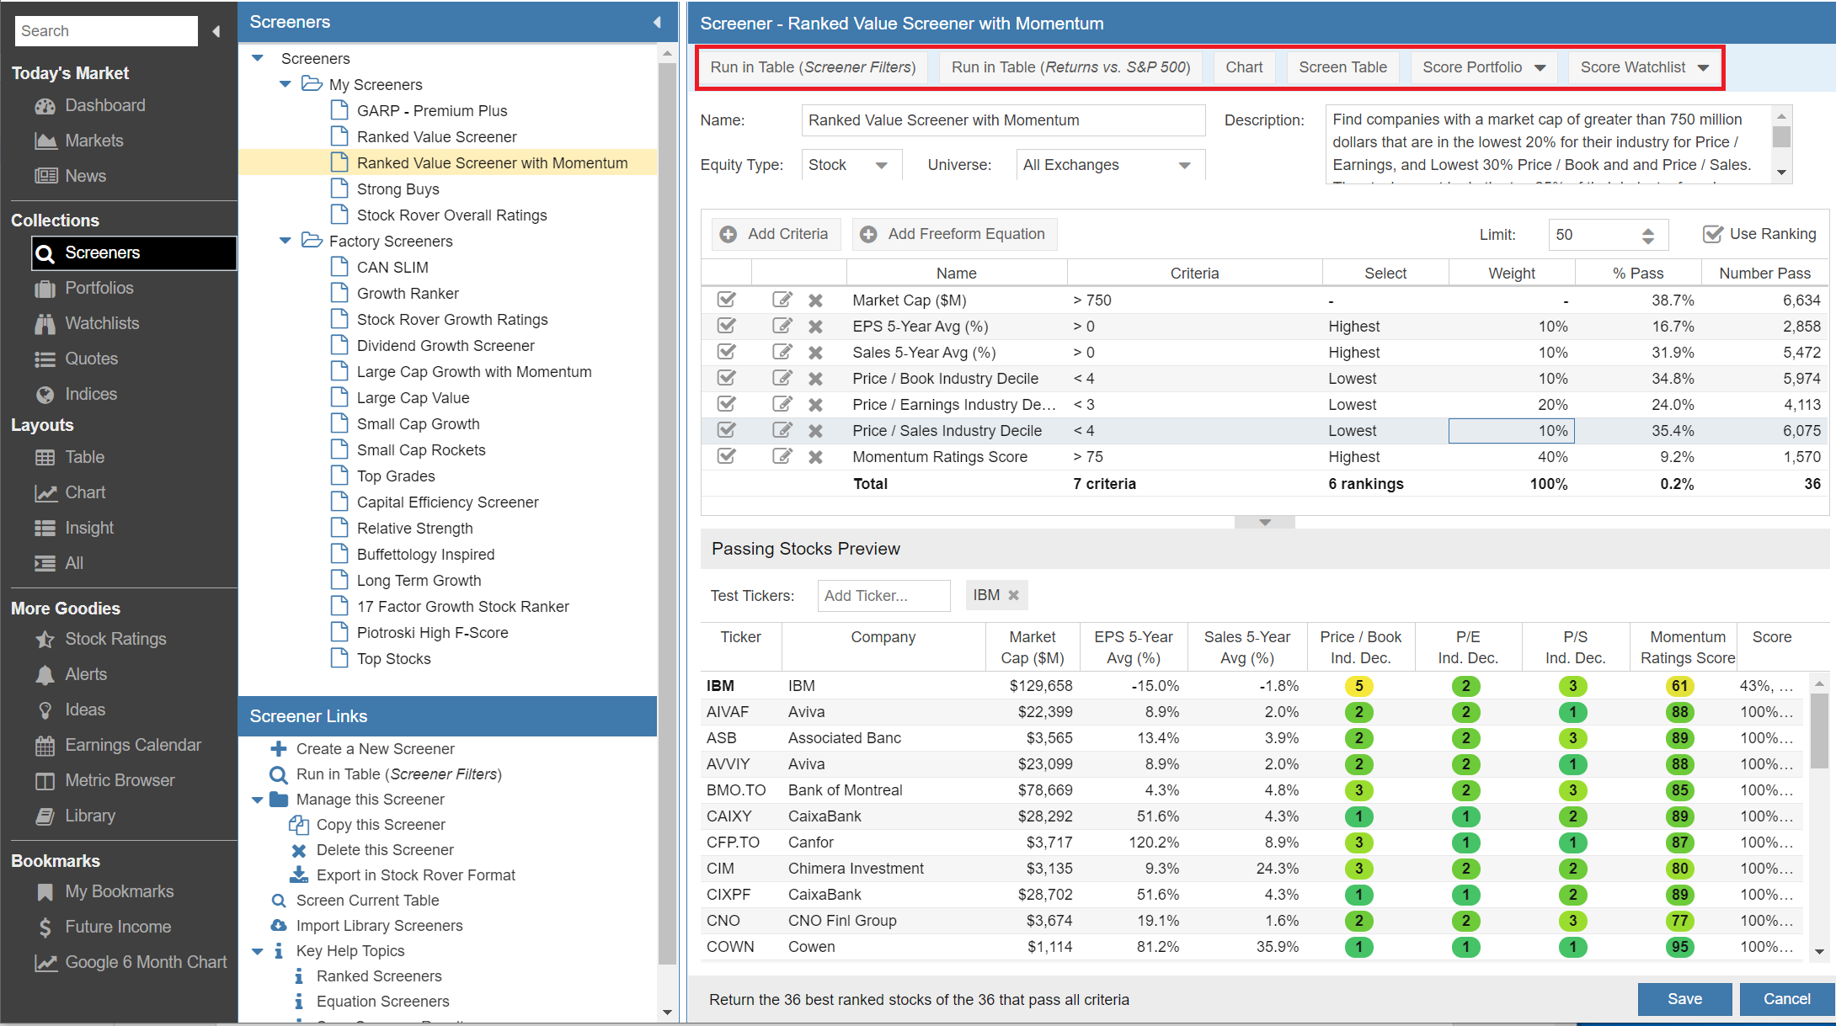Click the Copy this Screener icon
Screen dimensions: 1836x1026
[x=298, y=825]
